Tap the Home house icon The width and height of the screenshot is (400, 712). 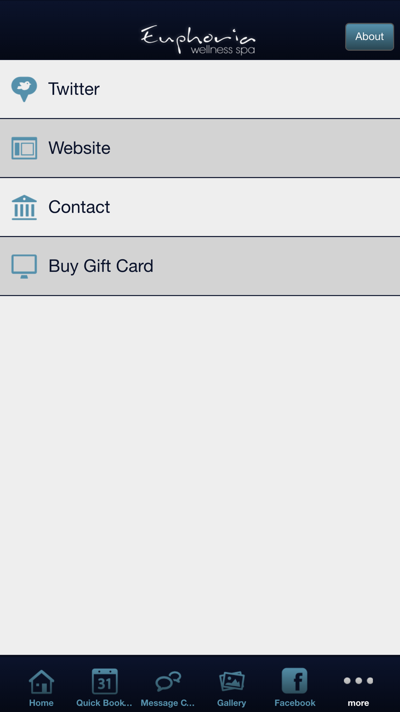pos(41,682)
